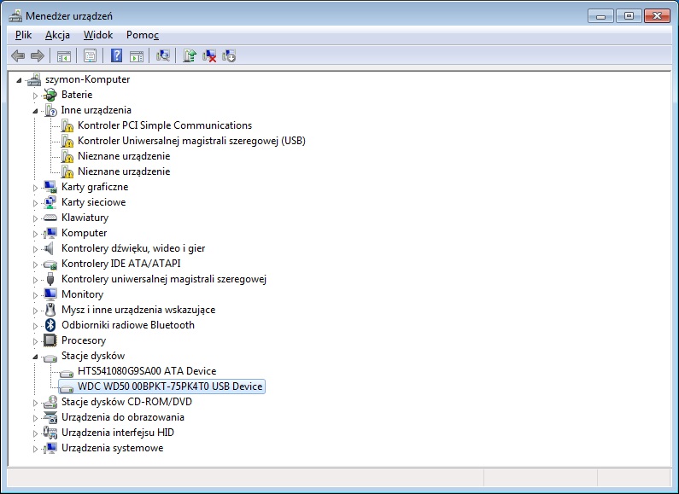Viewport: 679px width, 494px height.
Task: Collapse the Inne urządzenia category
Action: coord(36,111)
